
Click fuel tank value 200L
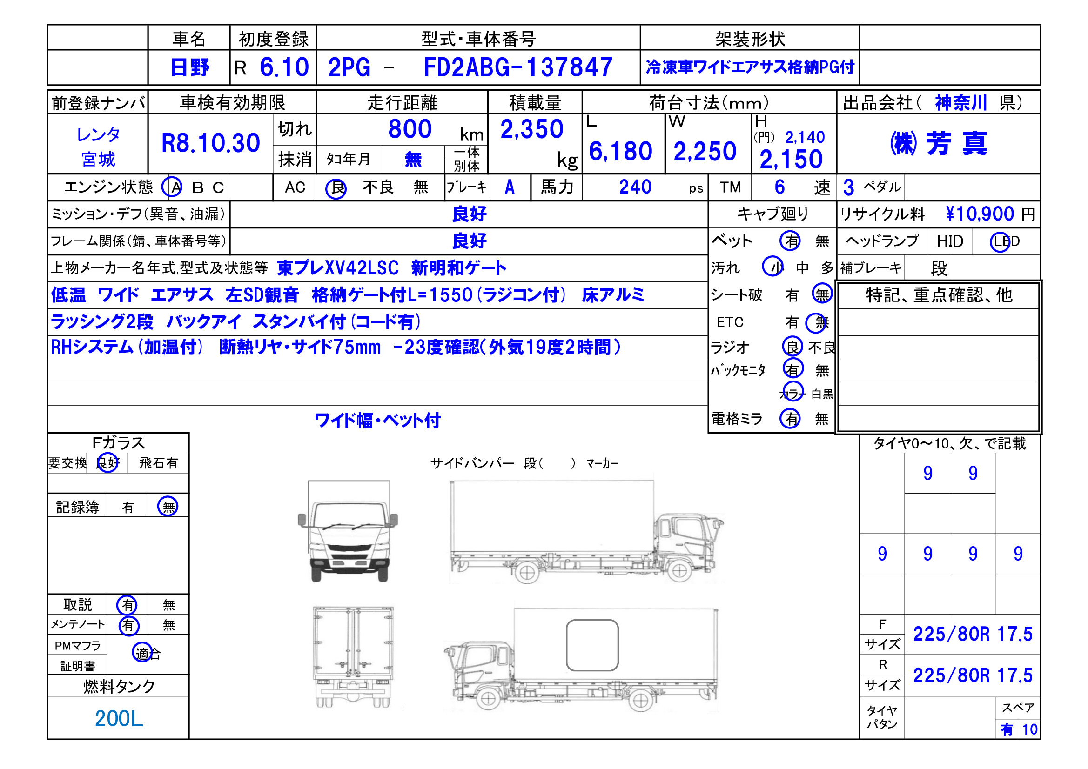[119, 718]
